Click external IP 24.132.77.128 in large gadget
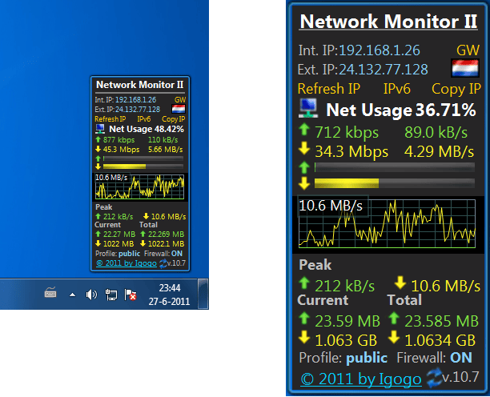490x397 pixels. point(384,70)
